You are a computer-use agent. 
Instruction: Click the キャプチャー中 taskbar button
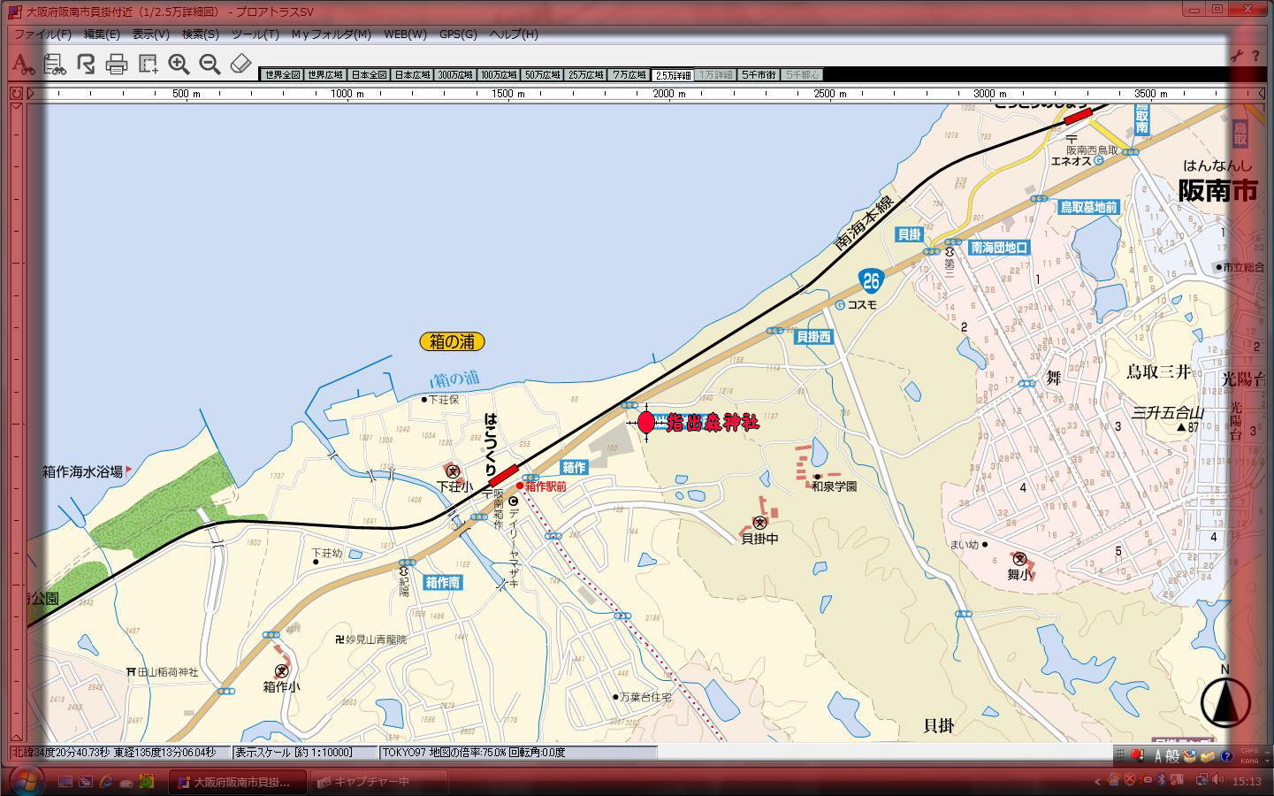pyautogui.click(x=378, y=782)
